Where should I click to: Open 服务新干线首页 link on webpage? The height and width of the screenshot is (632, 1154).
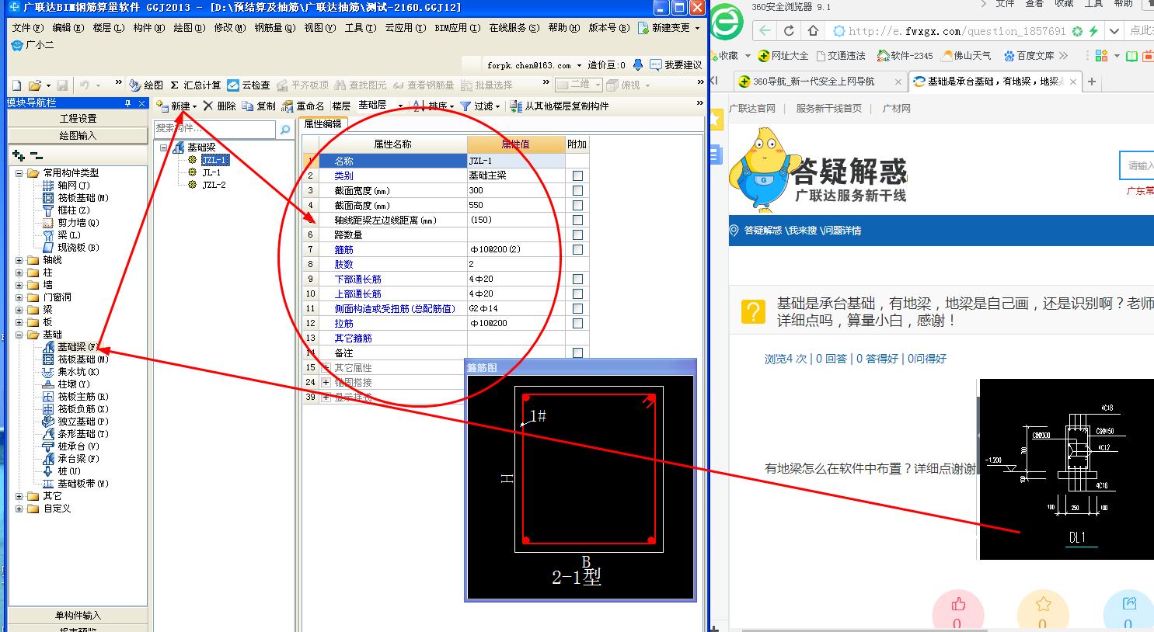[828, 109]
